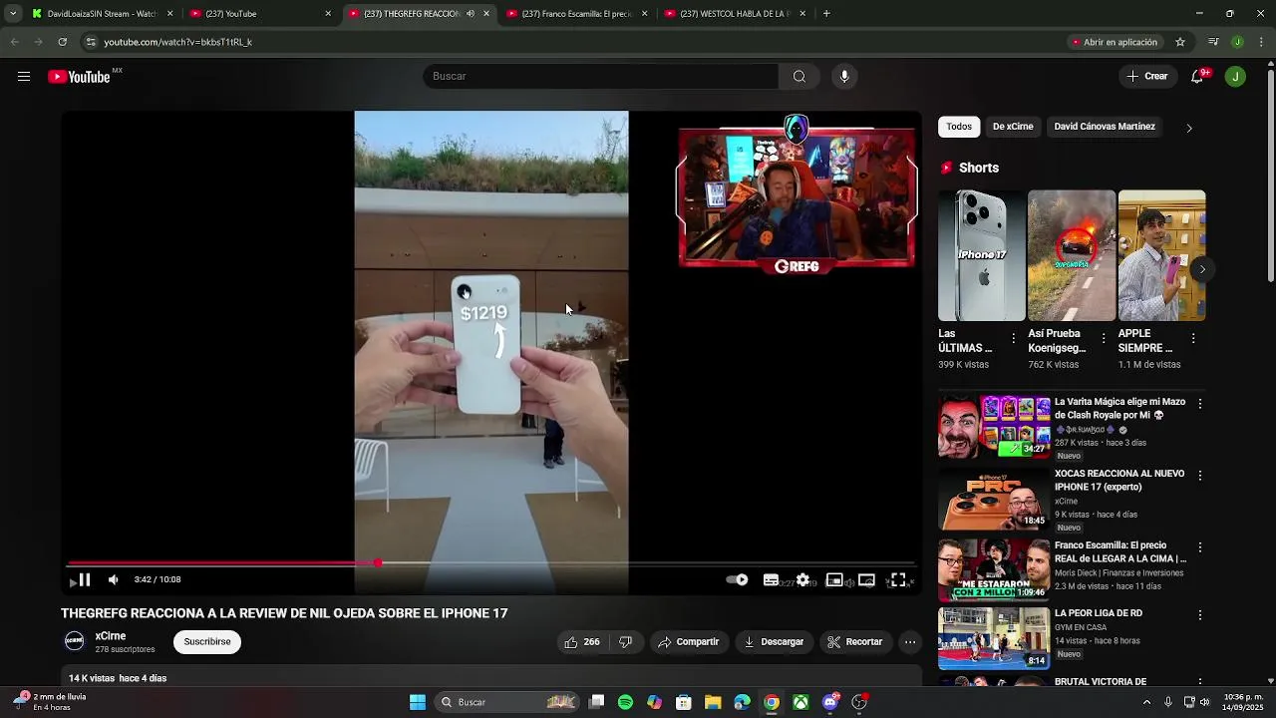Switch to miniplayer mode

tap(834, 579)
